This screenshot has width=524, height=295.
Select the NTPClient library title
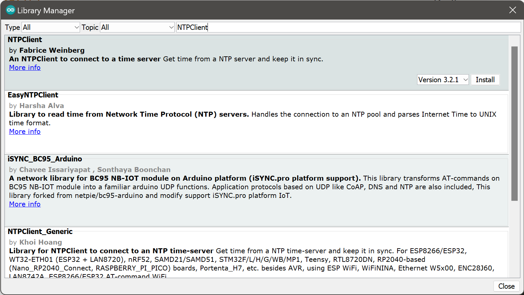(25, 39)
